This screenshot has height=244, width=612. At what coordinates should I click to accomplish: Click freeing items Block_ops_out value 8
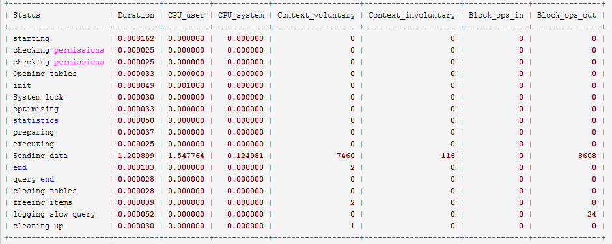(x=594, y=202)
